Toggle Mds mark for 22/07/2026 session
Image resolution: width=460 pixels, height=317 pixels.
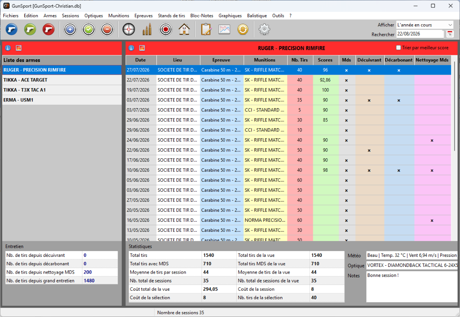coord(347,80)
